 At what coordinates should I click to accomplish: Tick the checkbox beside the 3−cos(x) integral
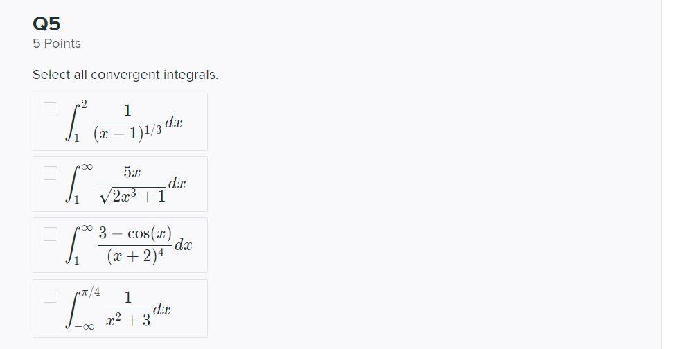(x=51, y=234)
